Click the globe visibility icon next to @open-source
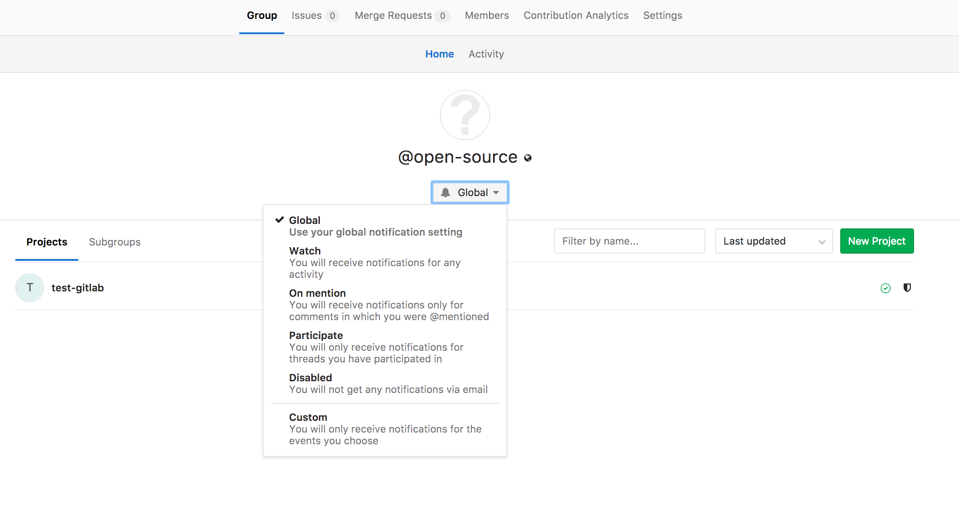 [x=528, y=158]
